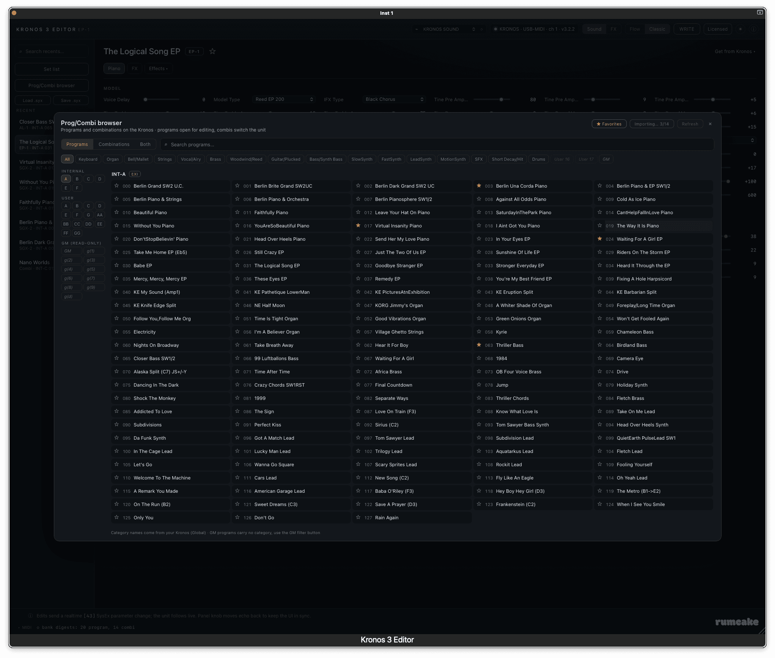Image resolution: width=775 pixels, height=658 pixels.
Task: Open program 019 The Way It Is Piano
Action: [x=654, y=226]
